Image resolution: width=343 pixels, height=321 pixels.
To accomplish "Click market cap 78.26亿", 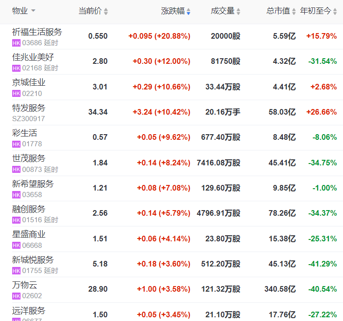I will coord(282,213).
